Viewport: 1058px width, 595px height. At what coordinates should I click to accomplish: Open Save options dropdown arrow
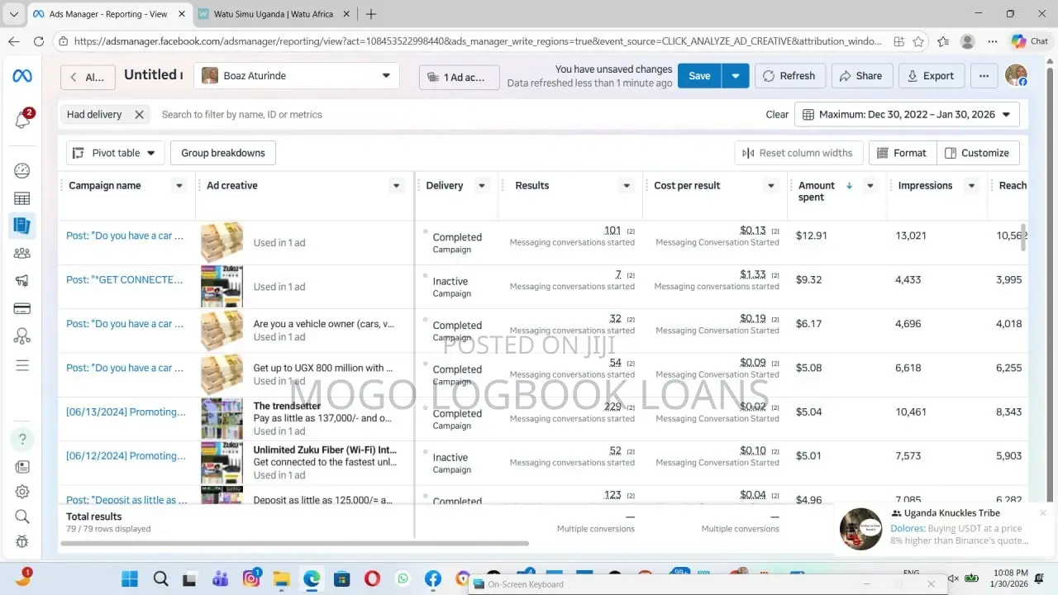[736, 76]
